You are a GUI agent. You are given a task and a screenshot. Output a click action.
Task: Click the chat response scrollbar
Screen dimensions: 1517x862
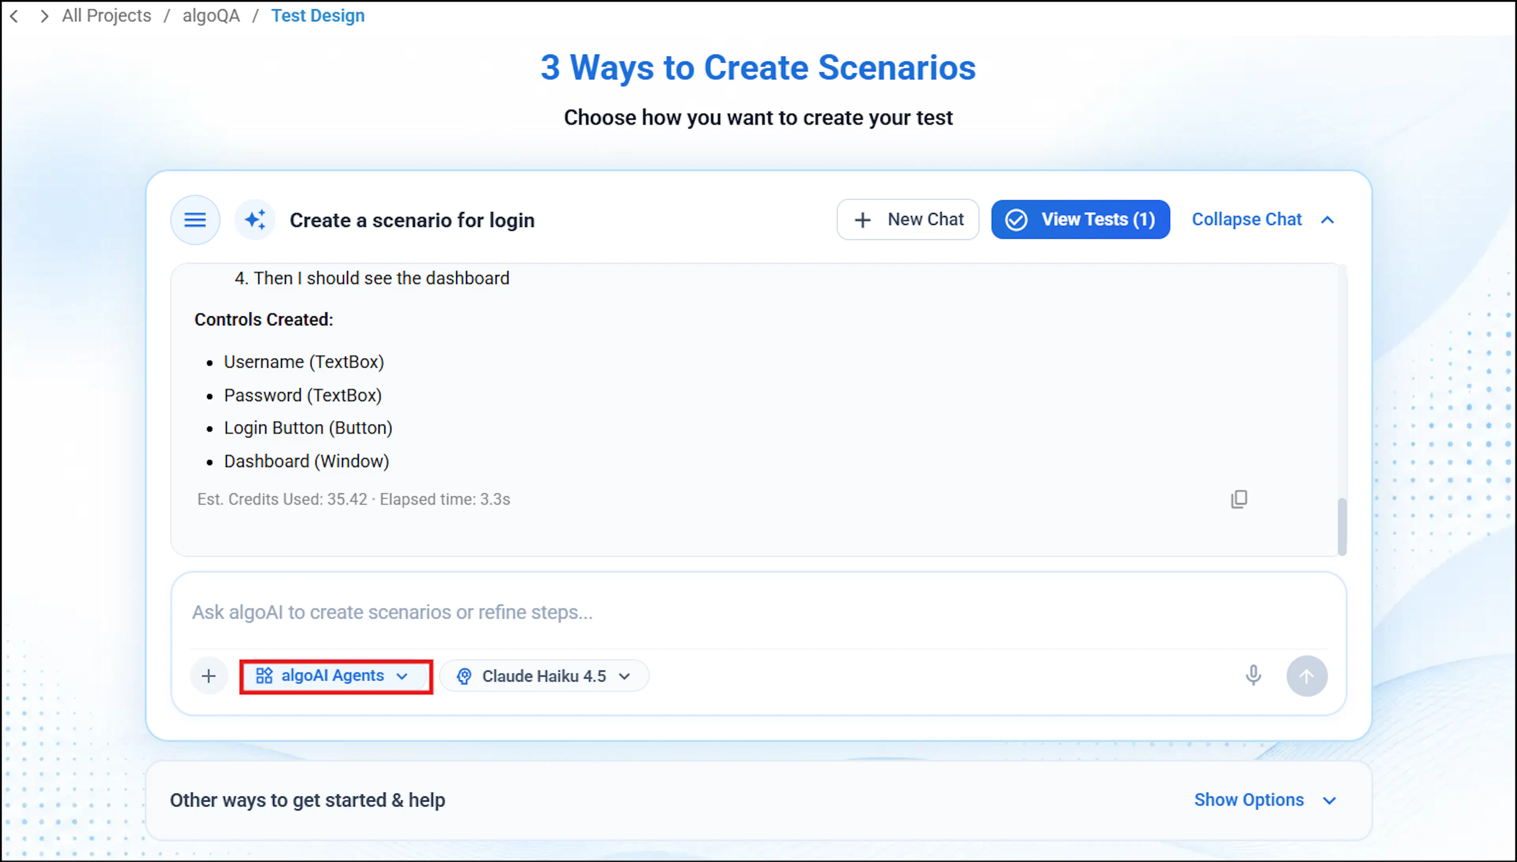tap(1342, 527)
